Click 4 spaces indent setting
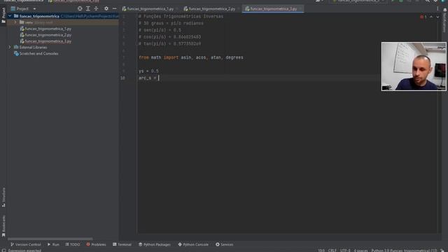Screen dimensions: 448x252 tap(361, 251)
